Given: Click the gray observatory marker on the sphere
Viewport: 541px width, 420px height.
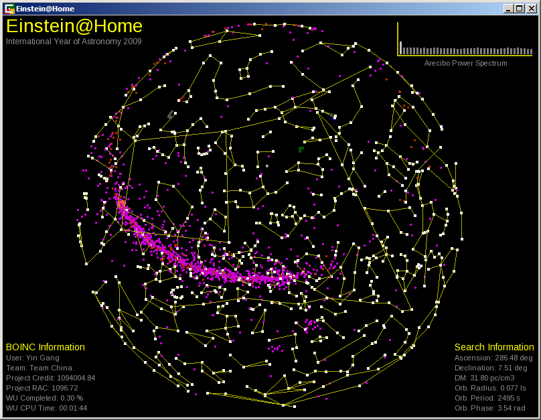Looking at the screenshot, I should point(171,115).
